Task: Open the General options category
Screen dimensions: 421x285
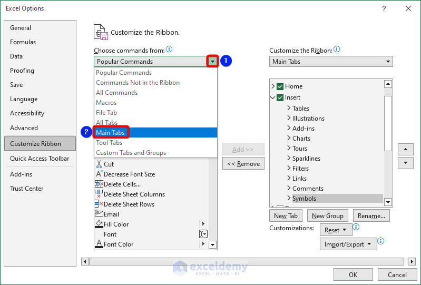Action: click(x=40, y=27)
